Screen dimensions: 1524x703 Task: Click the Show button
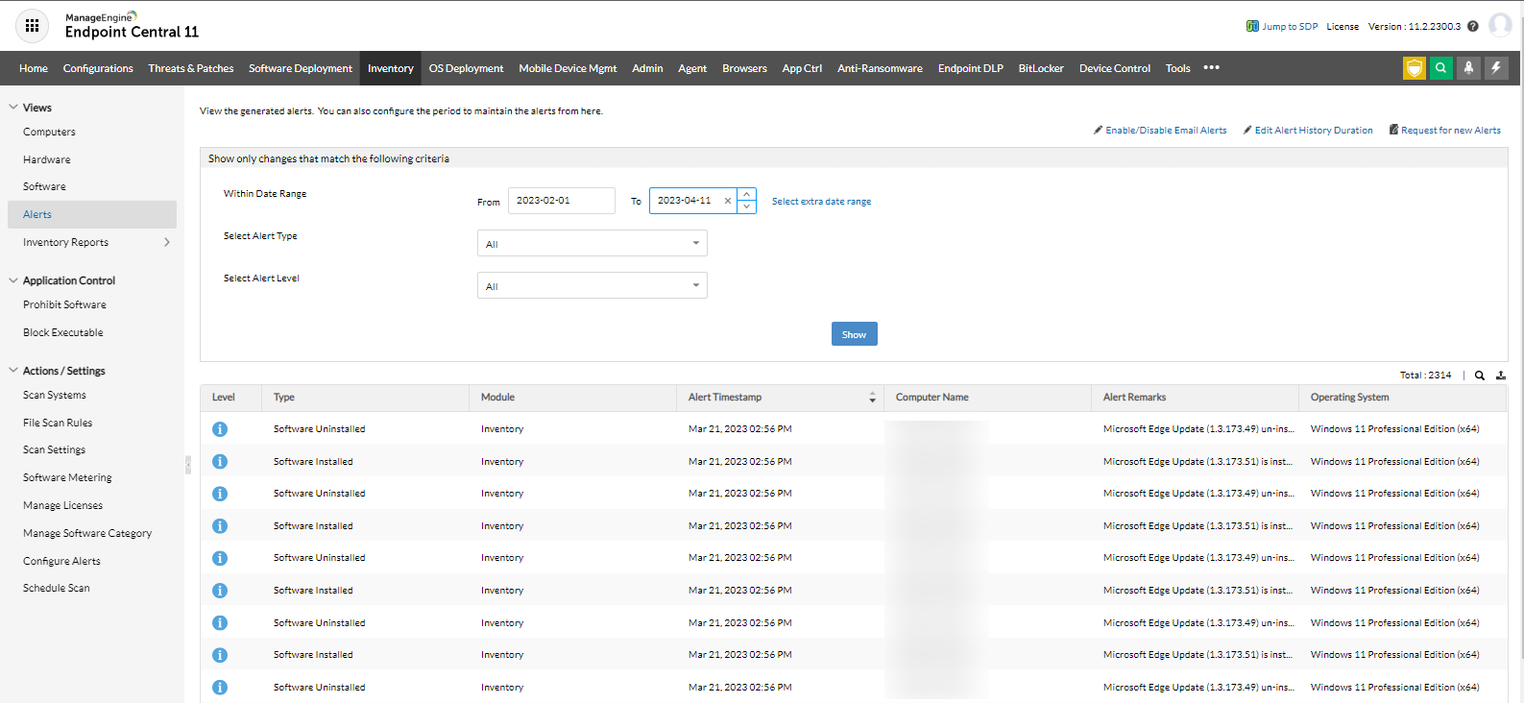[x=855, y=334]
